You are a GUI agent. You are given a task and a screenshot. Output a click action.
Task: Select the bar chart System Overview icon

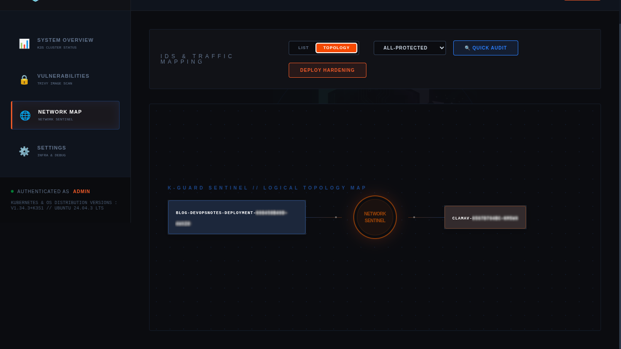[24, 43]
